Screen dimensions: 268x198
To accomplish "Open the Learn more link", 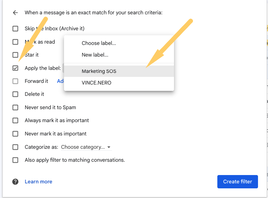I will 38,182.
